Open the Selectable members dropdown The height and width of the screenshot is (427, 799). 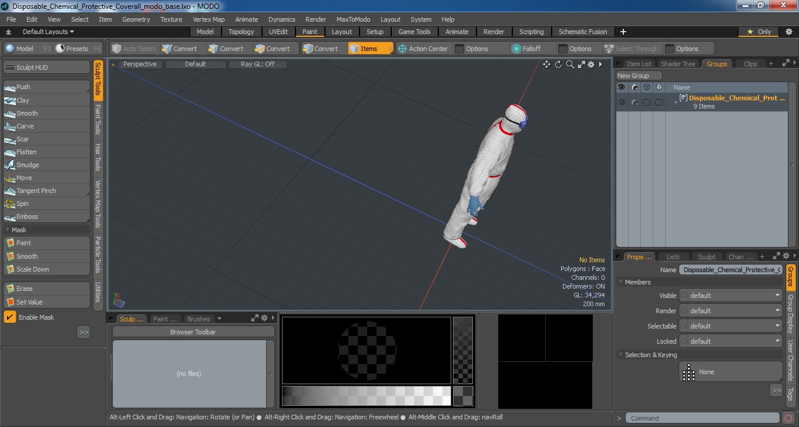pyautogui.click(x=730, y=326)
